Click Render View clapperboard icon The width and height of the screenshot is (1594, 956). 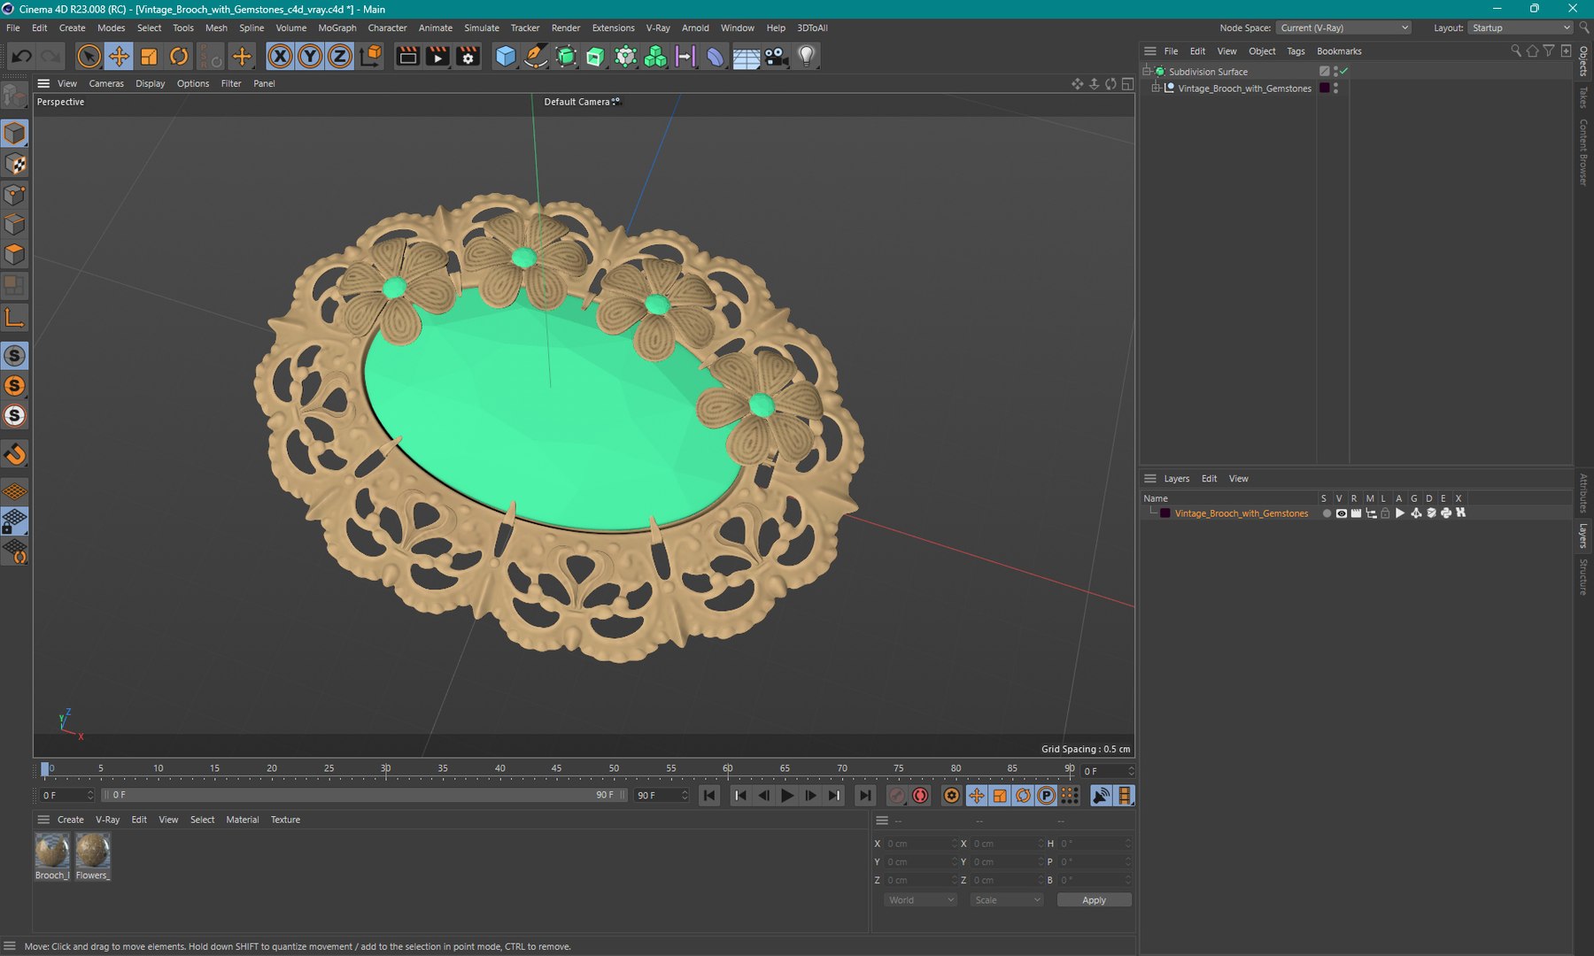407,57
